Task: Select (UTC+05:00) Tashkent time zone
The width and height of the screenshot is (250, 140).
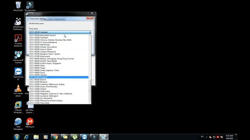Action: click(59, 38)
